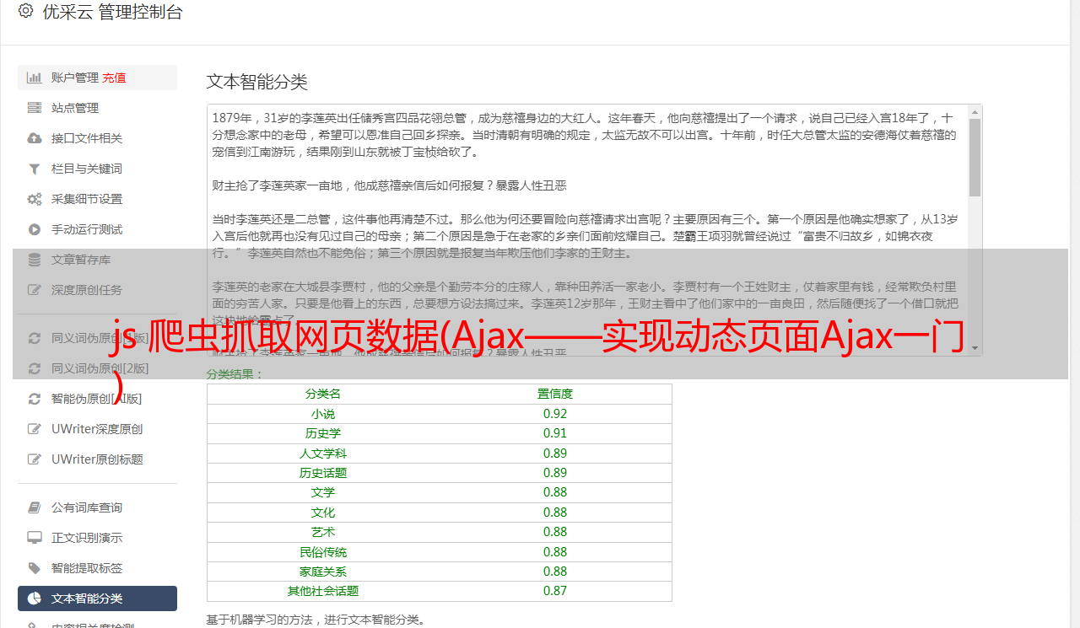The width and height of the screenshot is (1080, 628).
Task: Click the edit icon for 深度原创任务
Action: pyautogui.click(x=35, y=290)
